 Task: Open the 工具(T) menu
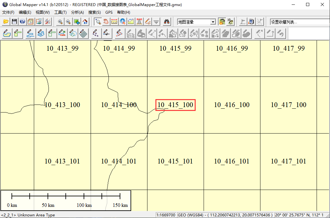tap(60, 12)
